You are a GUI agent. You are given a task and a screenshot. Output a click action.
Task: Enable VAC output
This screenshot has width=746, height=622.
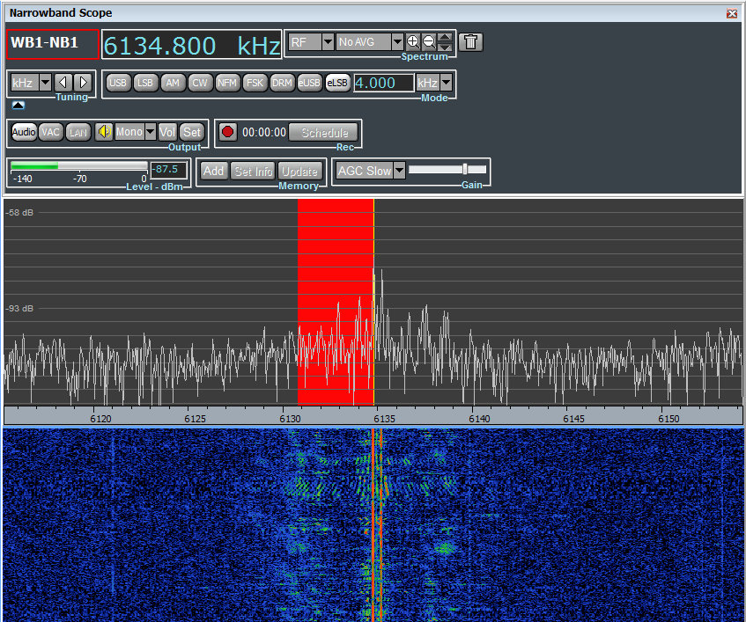[50, 132]
